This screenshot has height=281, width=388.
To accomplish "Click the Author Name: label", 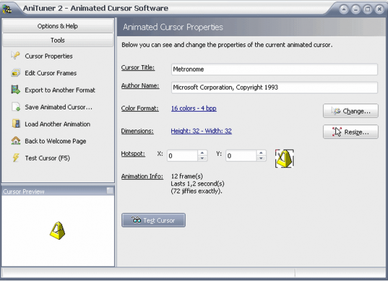I will (140, 85).
